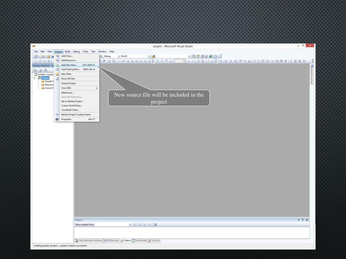Viewport: 346px width, 259px height.
Task: Open the Build menu
Action: tap(68, 52)
